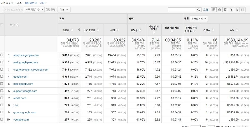Viewport: 250px width, 127px height.
Task: Open the mall.googleplex.com source link
Action: coord(26,62)
